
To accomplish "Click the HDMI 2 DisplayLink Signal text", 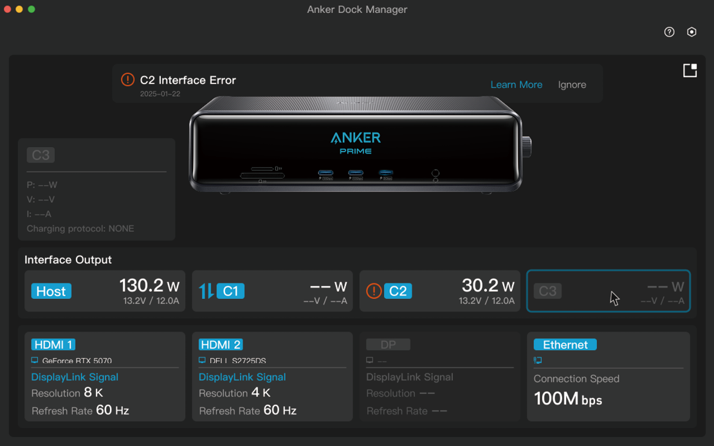I will (x=243, y=377).
